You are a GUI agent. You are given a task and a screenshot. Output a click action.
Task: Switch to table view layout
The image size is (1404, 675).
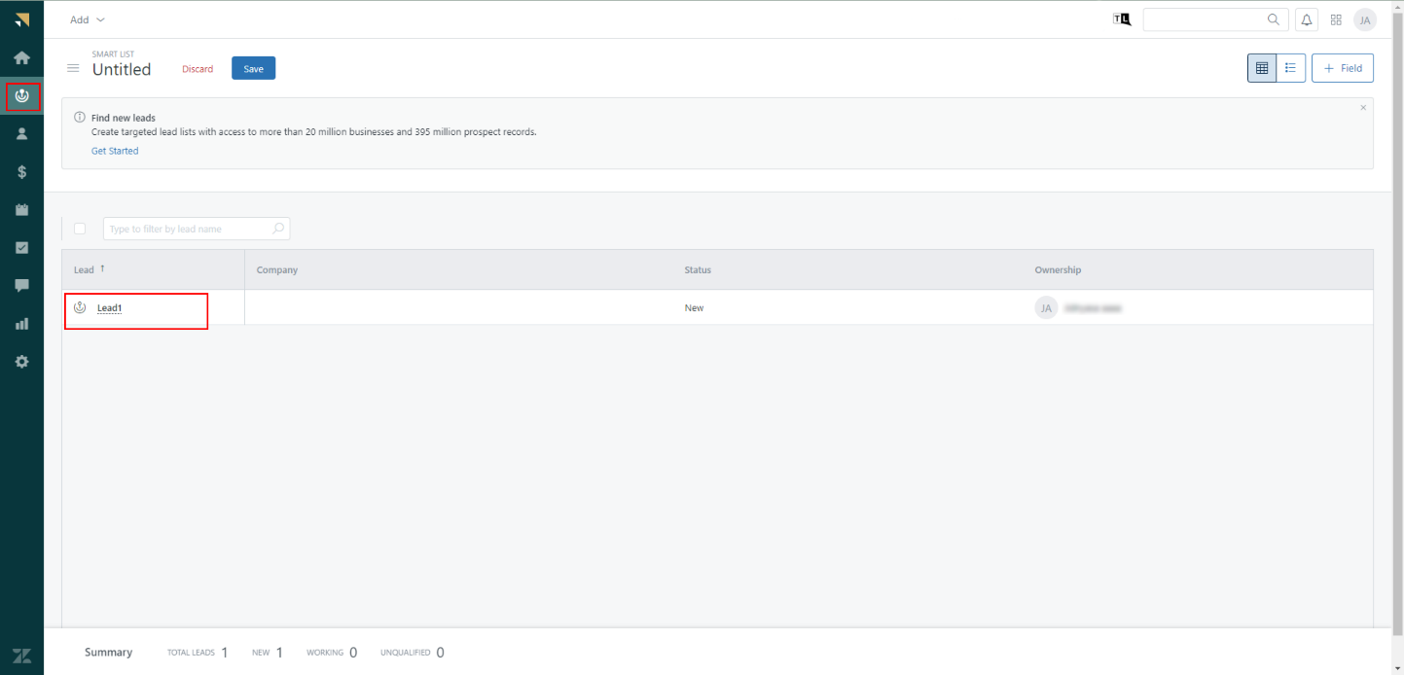pyautogui.click(x=1262, y=68)
